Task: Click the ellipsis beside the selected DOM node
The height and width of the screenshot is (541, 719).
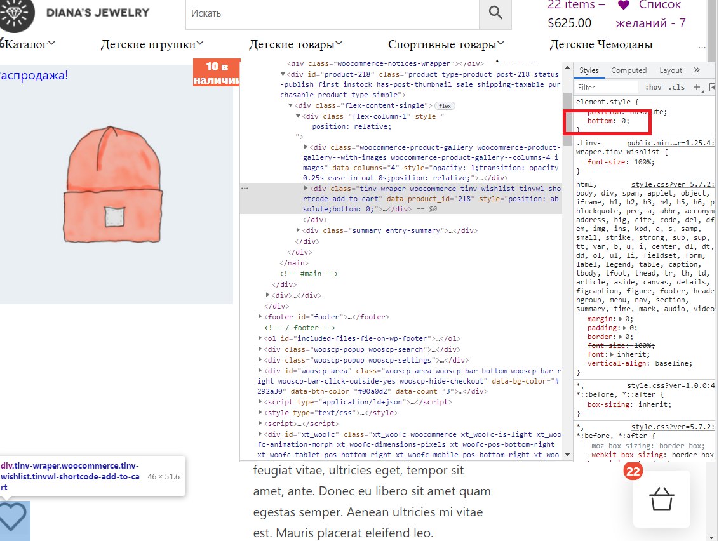Action: tap(245, 189)
